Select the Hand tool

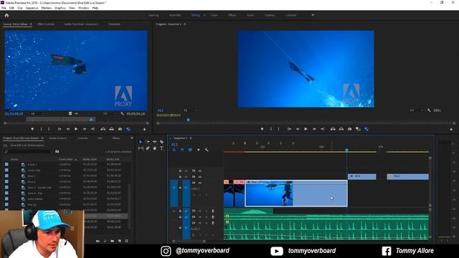coord(155,148)
